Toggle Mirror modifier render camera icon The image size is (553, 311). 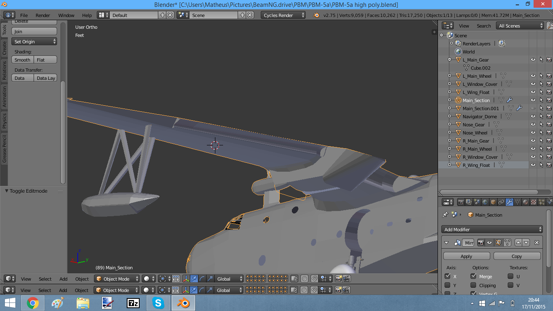[481, 243]
